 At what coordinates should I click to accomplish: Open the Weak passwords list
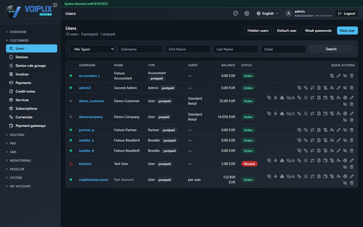318,31
